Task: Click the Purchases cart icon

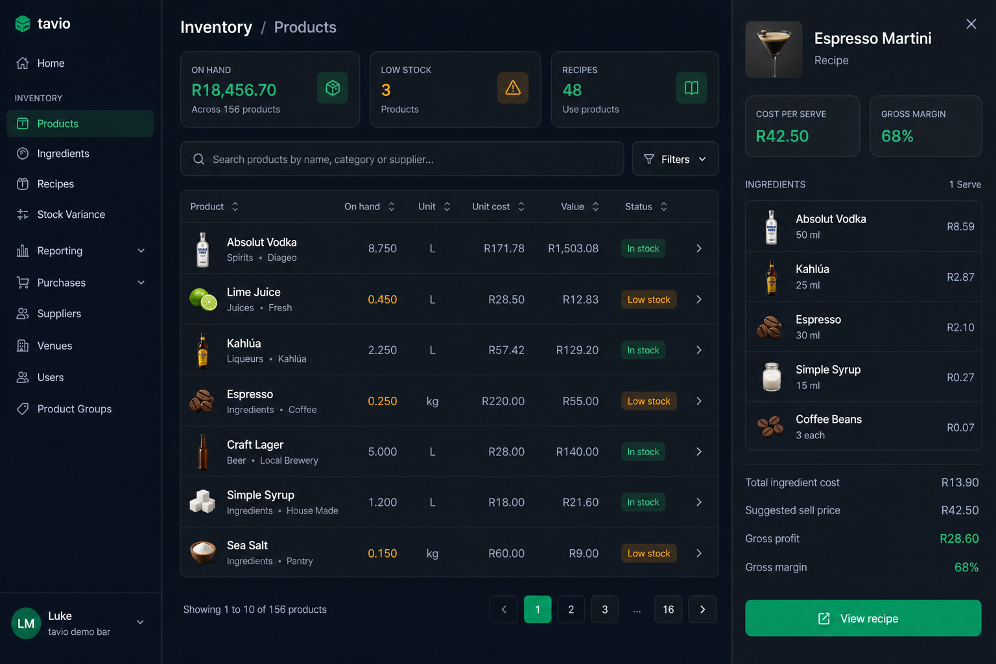Action: point(23,283)
